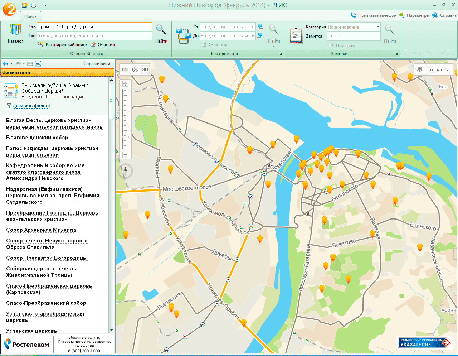458x356 pixels.
Task: Click the От departure point field
Action: coord(228,27)
